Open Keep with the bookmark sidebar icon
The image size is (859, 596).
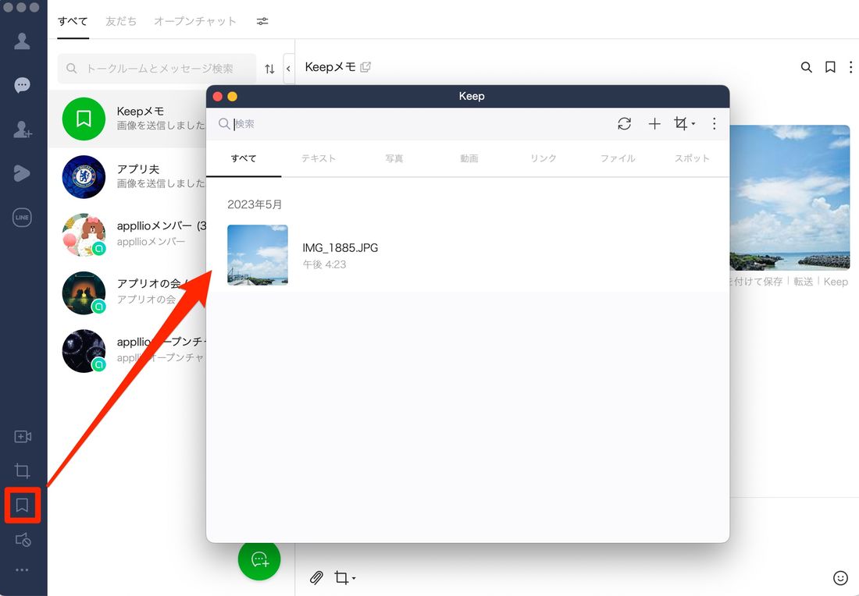pos(23,505)
